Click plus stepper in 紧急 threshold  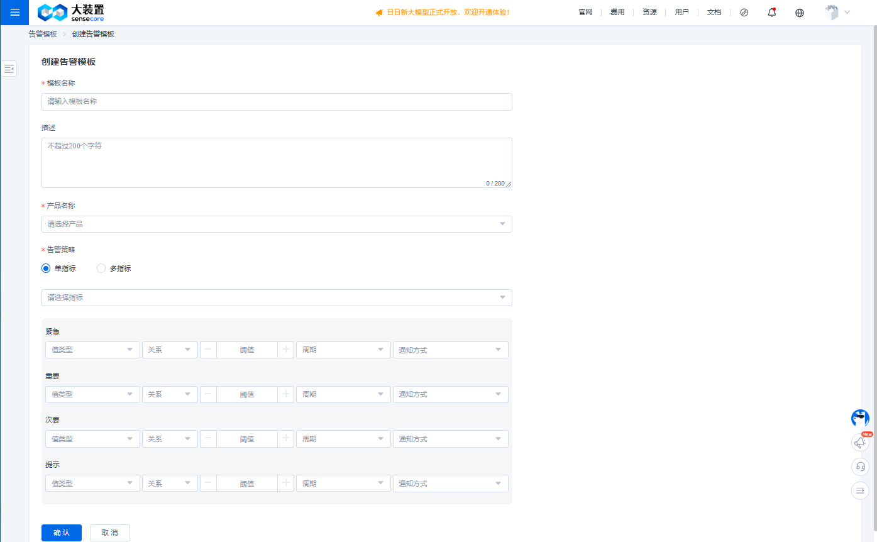coord(286,350)
